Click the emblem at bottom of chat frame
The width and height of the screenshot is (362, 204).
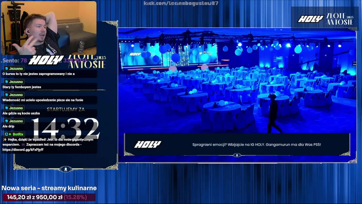[x=66, y=169]
